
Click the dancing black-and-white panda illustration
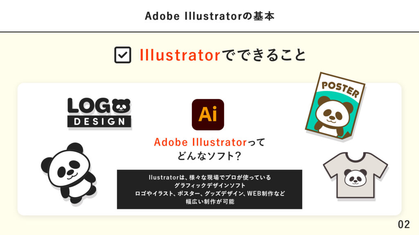pos(69,174)
